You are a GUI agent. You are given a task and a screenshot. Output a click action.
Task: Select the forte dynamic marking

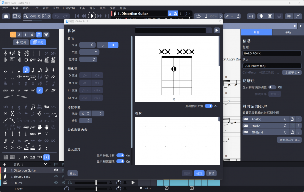39,90
